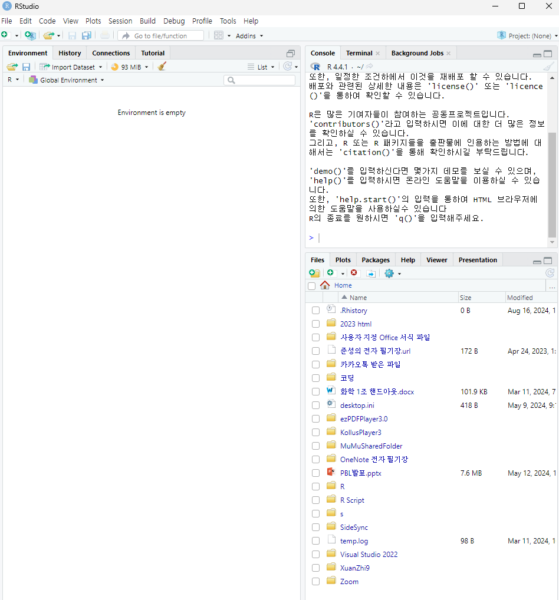Click the Rename file icon

pos(371,273)
